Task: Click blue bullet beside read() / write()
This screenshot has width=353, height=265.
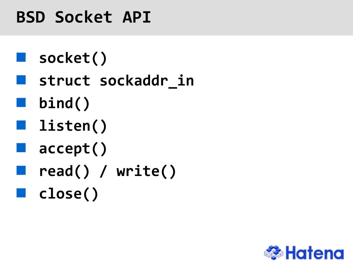Action: point(21,170)
